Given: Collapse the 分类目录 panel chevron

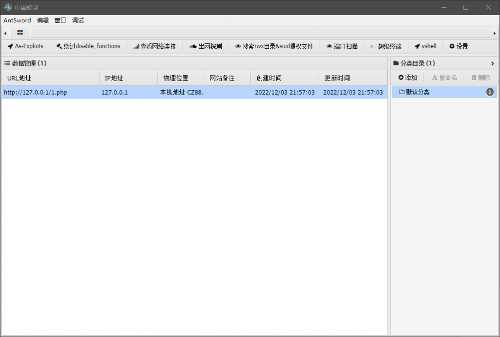Looking at the screenshot, I should coord(492,63).
